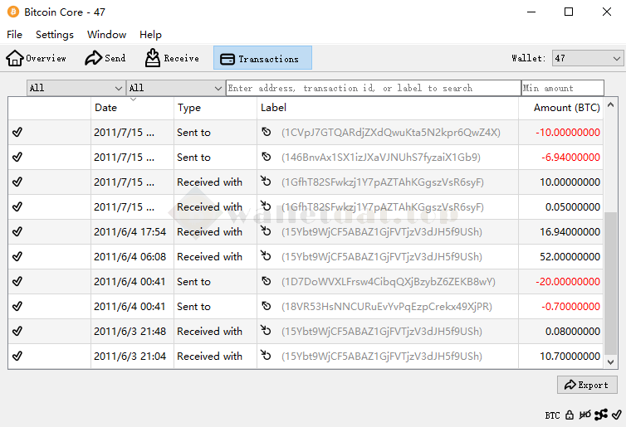
Task: Open the Receive page via inbox icon
Action: pyautogui.click(x=153, y=58)
